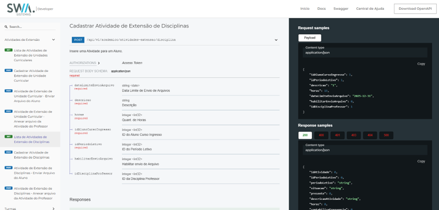Click the Responses heading
This screenshot has width=439, height=210.
pos(80,200)
